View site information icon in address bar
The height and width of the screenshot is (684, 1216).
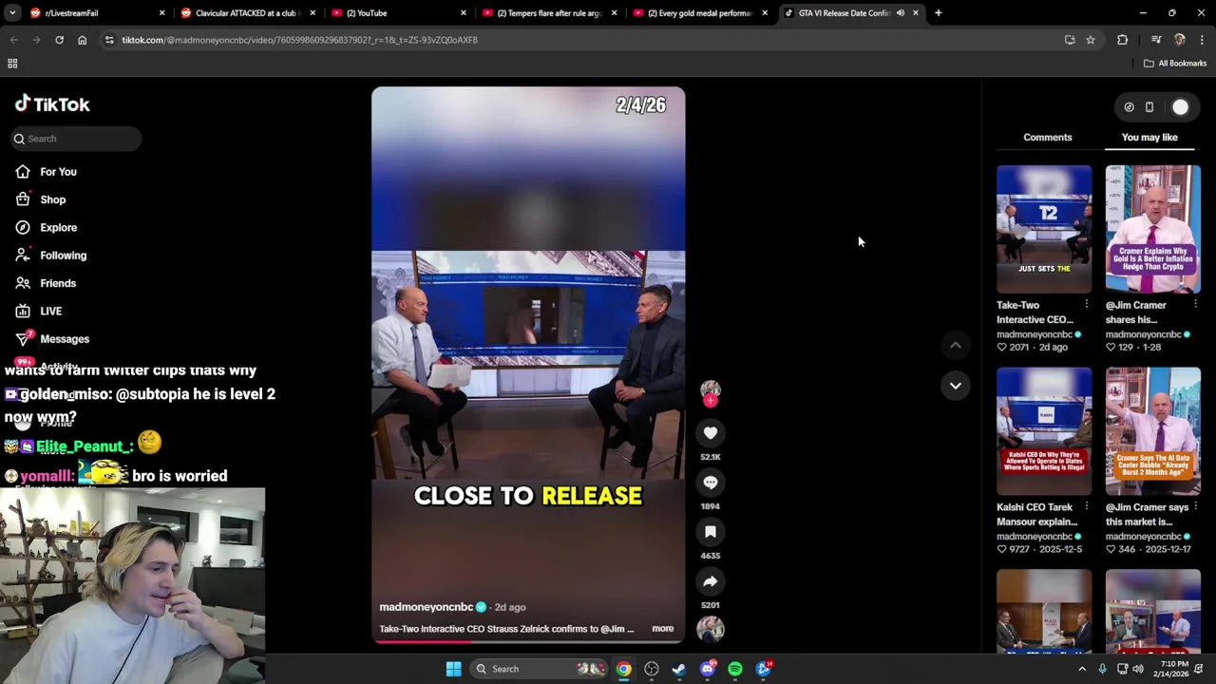pyautogui.click(x=109, y=40)
